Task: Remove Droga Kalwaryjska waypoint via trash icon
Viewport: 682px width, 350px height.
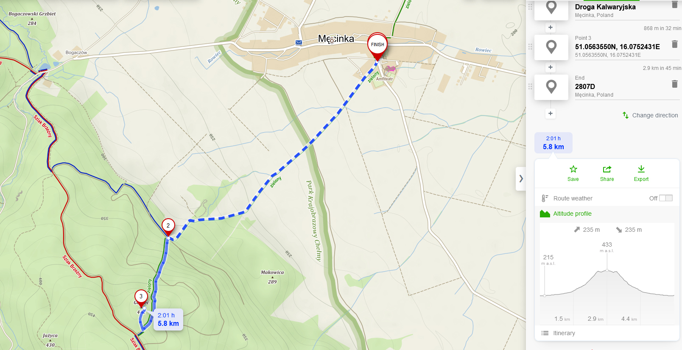Action: point(675,4)
